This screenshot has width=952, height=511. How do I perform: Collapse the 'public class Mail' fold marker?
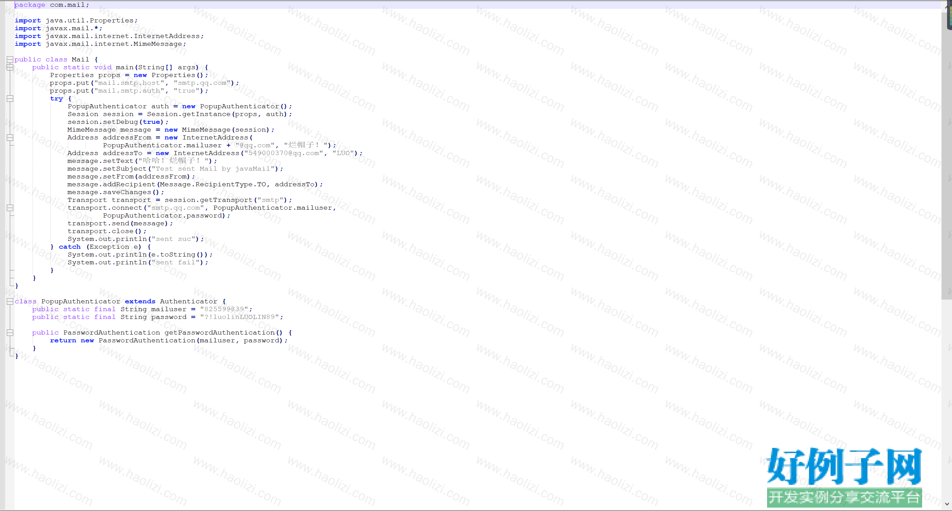coord(10,59)
